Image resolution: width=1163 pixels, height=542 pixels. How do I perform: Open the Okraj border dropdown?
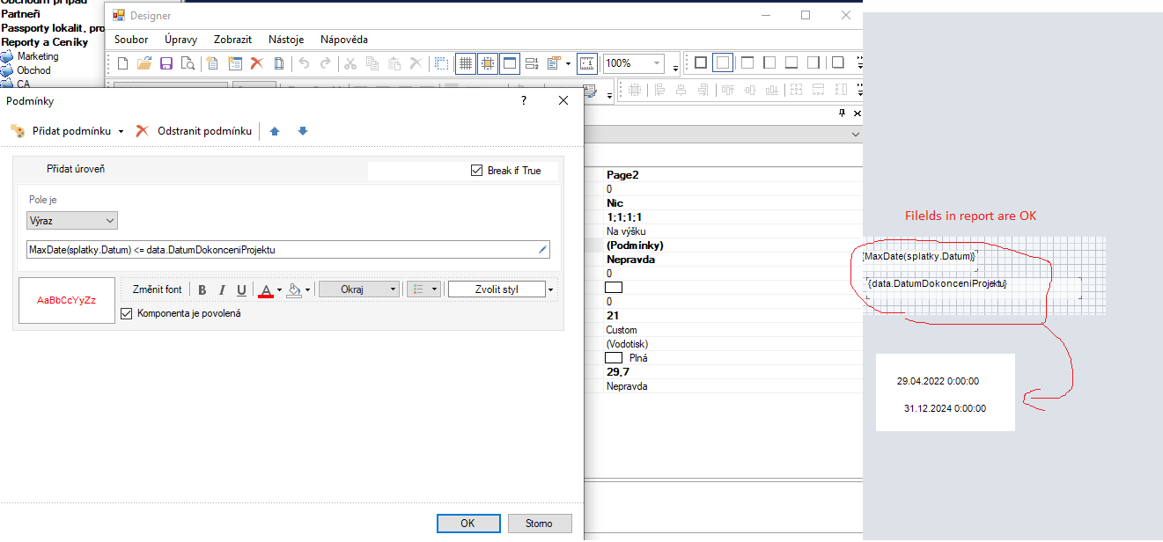pyautogui.click(x=359, y=289)
